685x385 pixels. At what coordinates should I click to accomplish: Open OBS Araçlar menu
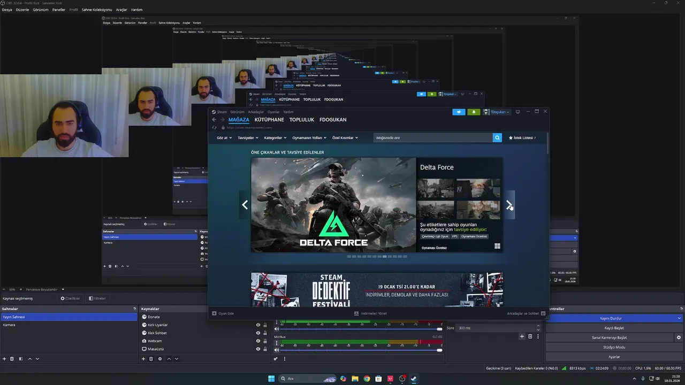[x=121, y=10]
